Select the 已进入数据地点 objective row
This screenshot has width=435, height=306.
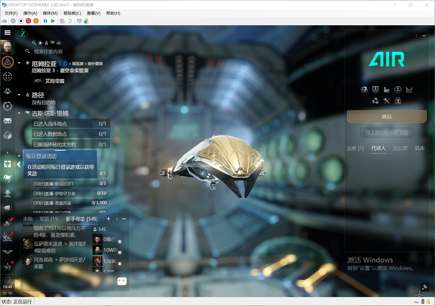(x=71, y=134)
